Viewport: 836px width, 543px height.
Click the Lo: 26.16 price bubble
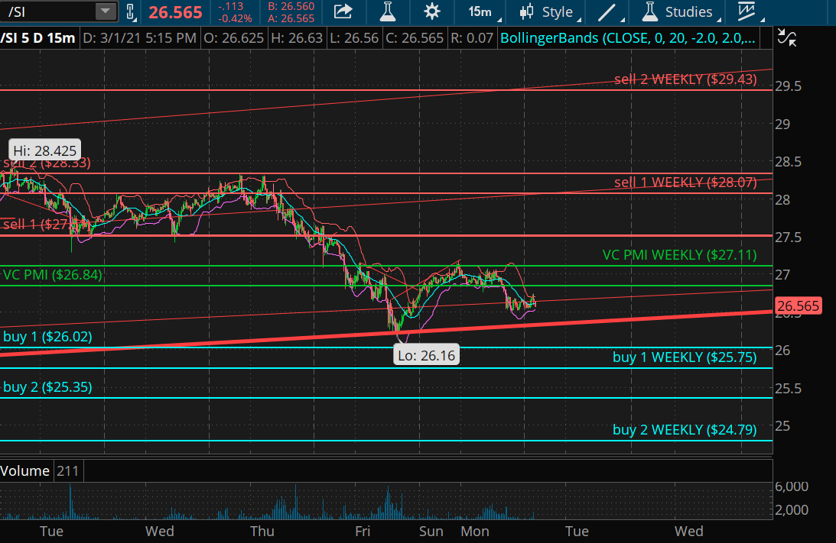coord(425,354)
